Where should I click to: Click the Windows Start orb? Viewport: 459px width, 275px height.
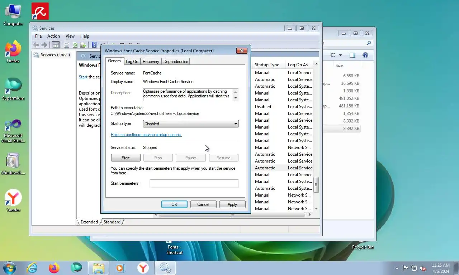[9, 268]
